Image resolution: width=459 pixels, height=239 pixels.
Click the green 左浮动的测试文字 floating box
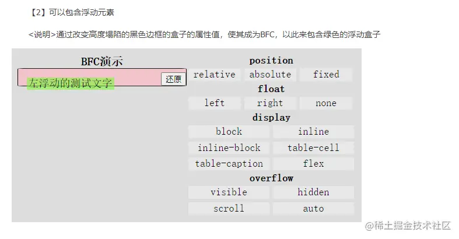71,84
